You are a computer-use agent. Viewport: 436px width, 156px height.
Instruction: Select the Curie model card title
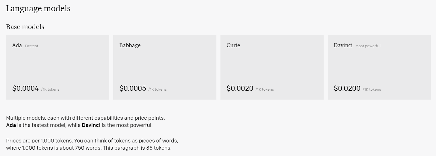[233, 45]
